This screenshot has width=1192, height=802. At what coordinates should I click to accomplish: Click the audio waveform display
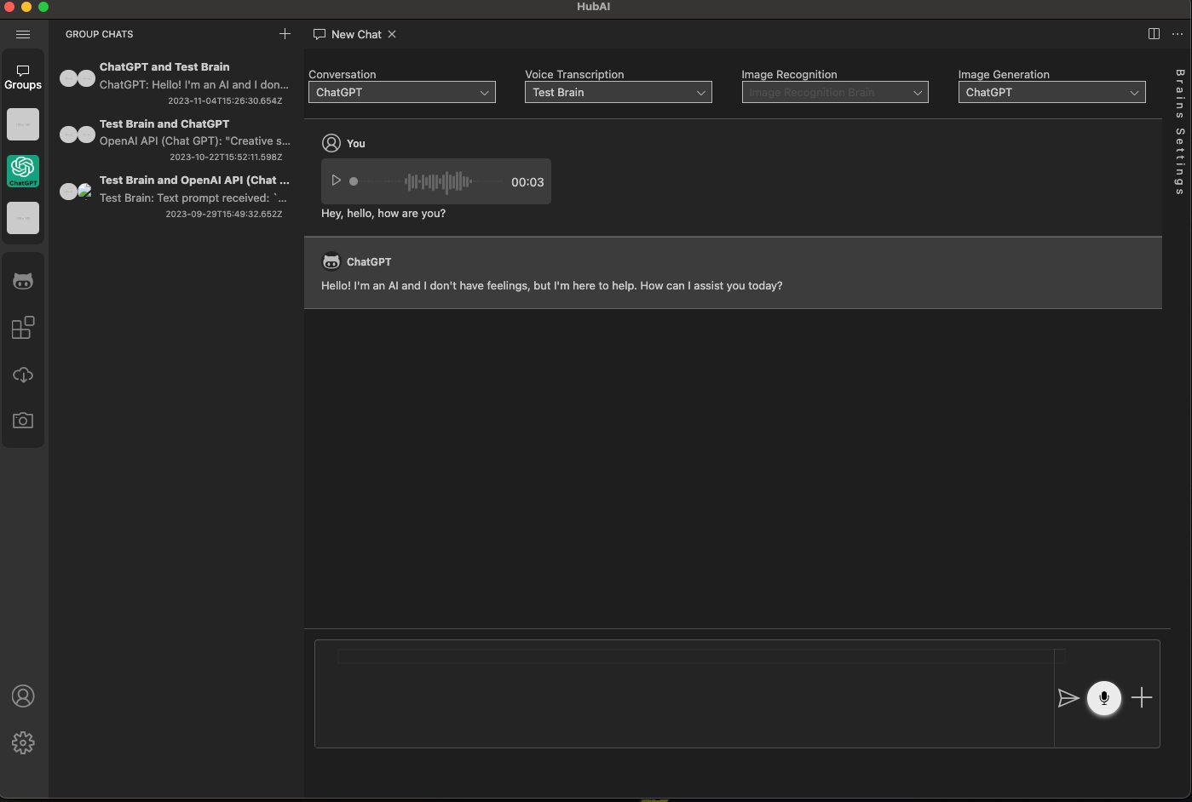click(438, 181)
